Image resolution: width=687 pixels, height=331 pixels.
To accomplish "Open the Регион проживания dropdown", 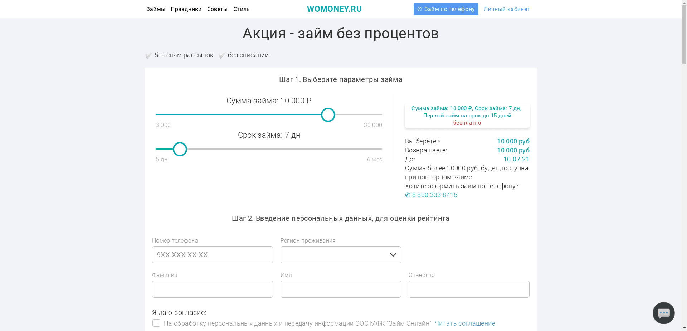I will point(340,255).
